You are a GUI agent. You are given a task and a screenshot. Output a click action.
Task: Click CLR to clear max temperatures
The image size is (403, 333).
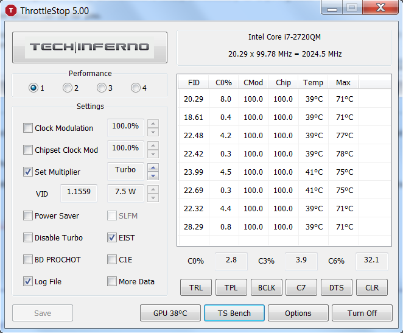[371, 287]
